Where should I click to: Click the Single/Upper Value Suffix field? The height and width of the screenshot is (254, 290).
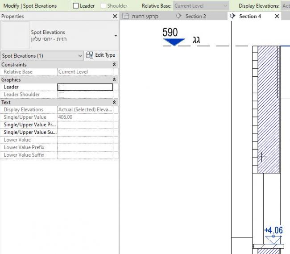[x=85, y=132]
